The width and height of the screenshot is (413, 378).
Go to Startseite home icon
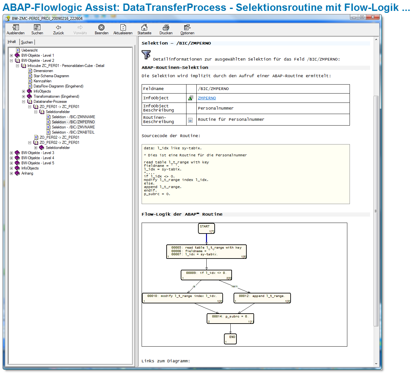(144, 28)
